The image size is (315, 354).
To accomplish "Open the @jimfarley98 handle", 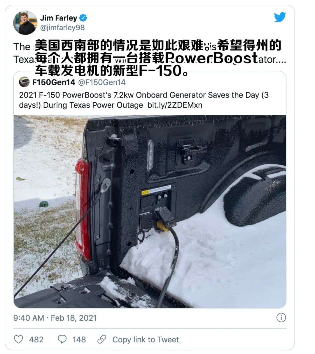I will pyautogui.click(x=62, y=28).
